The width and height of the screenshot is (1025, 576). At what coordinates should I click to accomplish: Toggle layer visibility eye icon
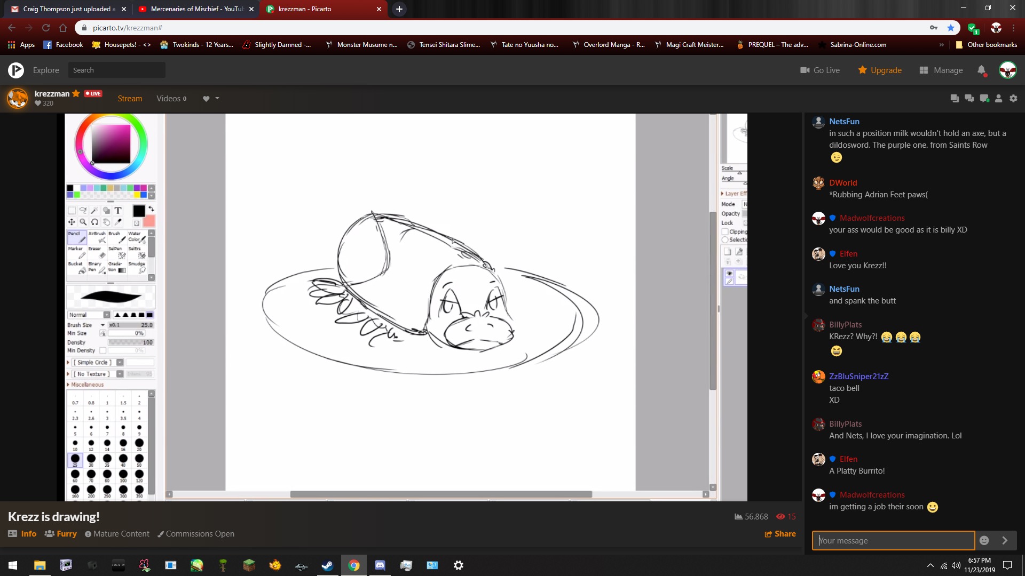(729, 273)
